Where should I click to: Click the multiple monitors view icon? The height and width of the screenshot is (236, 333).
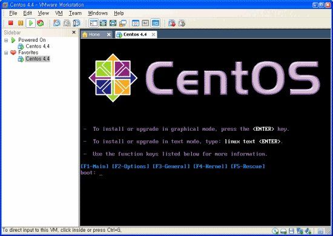coord(123,23)
